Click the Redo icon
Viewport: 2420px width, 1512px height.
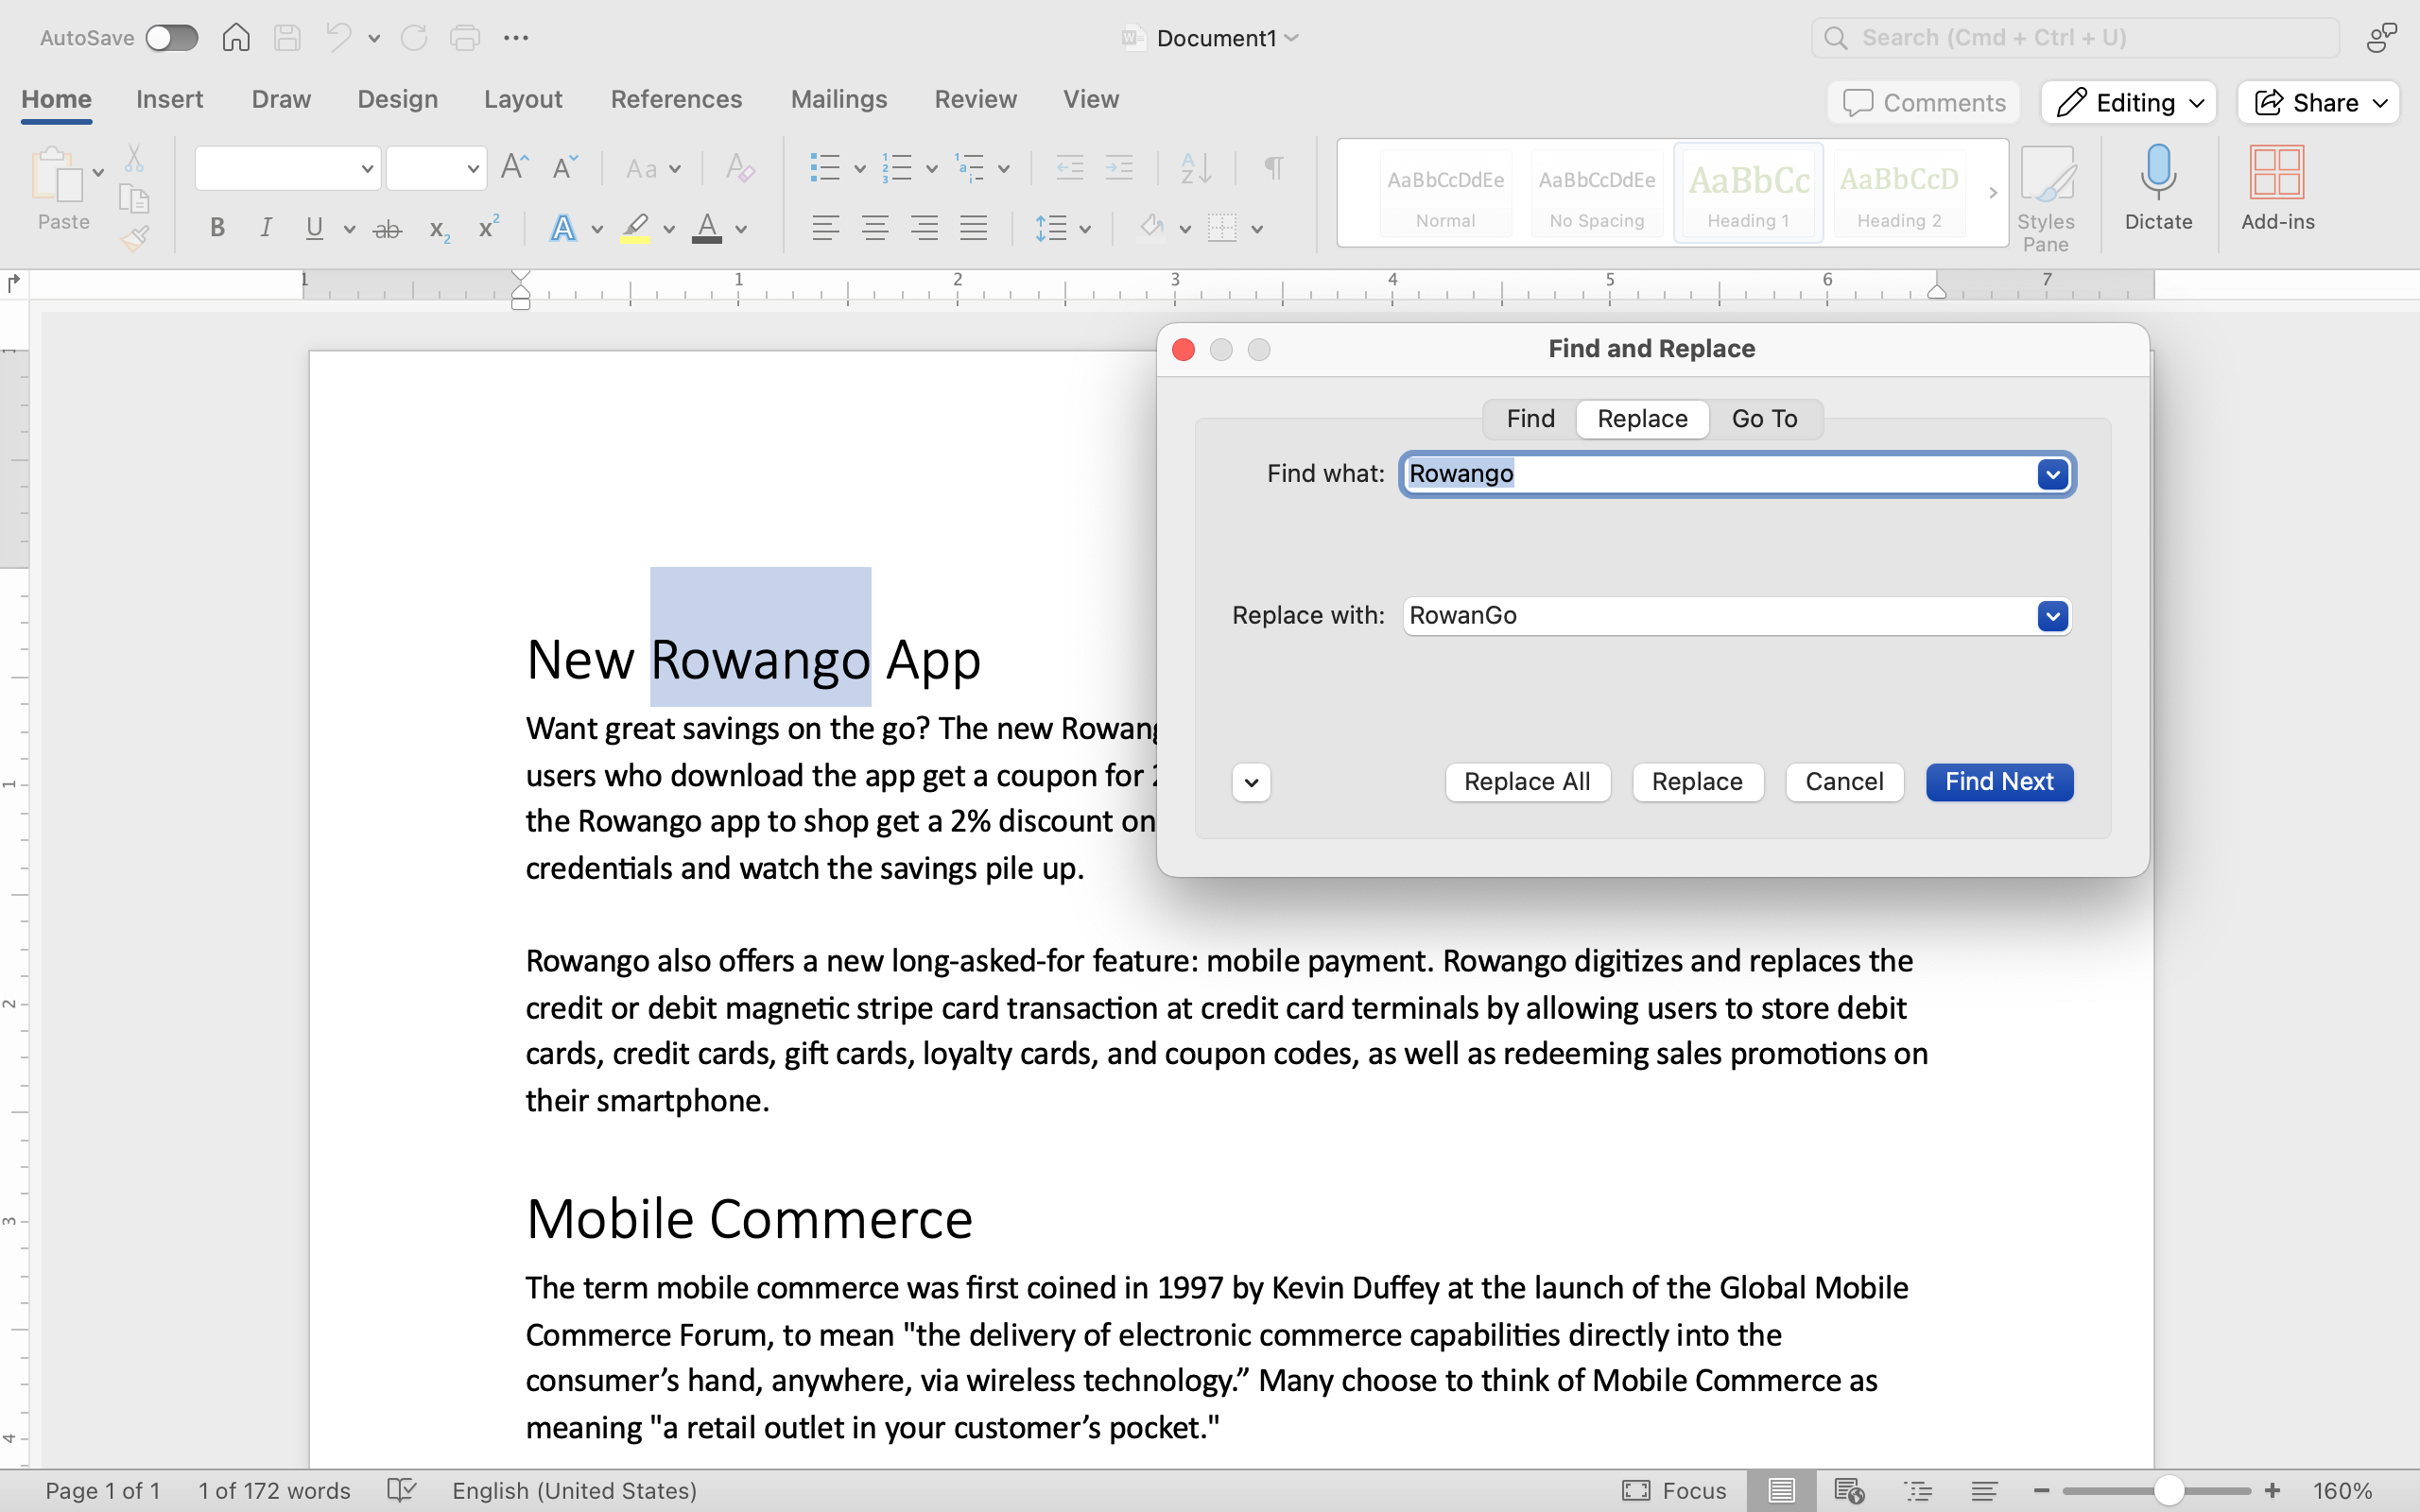tap(414, 38)
